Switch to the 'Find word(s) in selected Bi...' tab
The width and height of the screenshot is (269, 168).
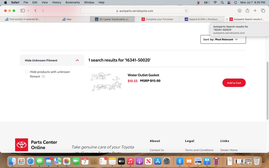pos(23,19)
